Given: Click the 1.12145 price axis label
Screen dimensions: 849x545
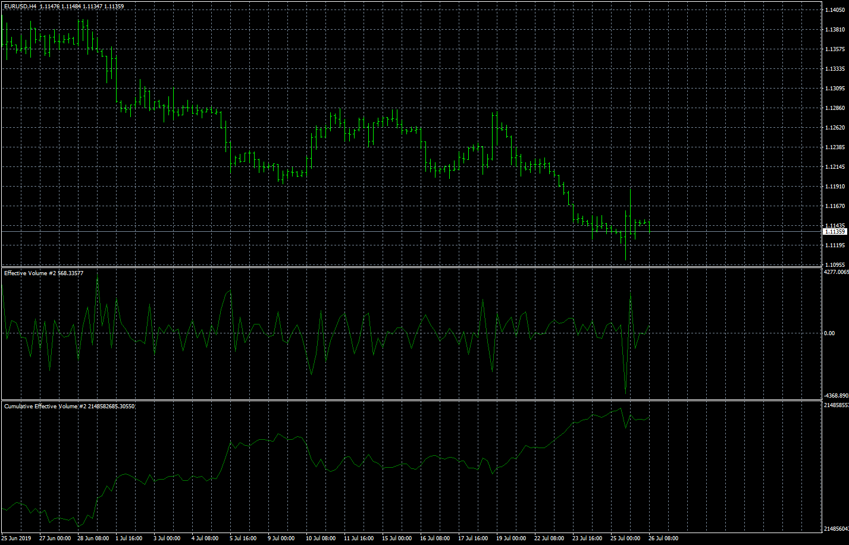Looking at the screenshot, I should (x=836, y=167).
